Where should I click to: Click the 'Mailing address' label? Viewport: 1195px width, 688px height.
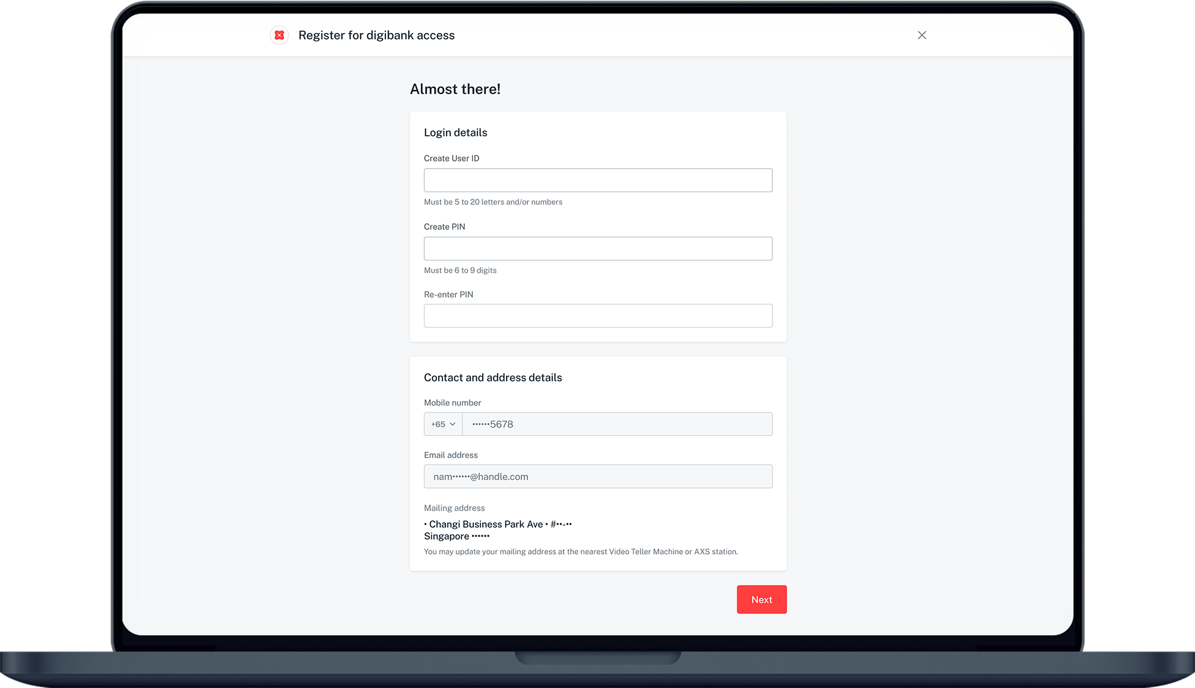454,508
